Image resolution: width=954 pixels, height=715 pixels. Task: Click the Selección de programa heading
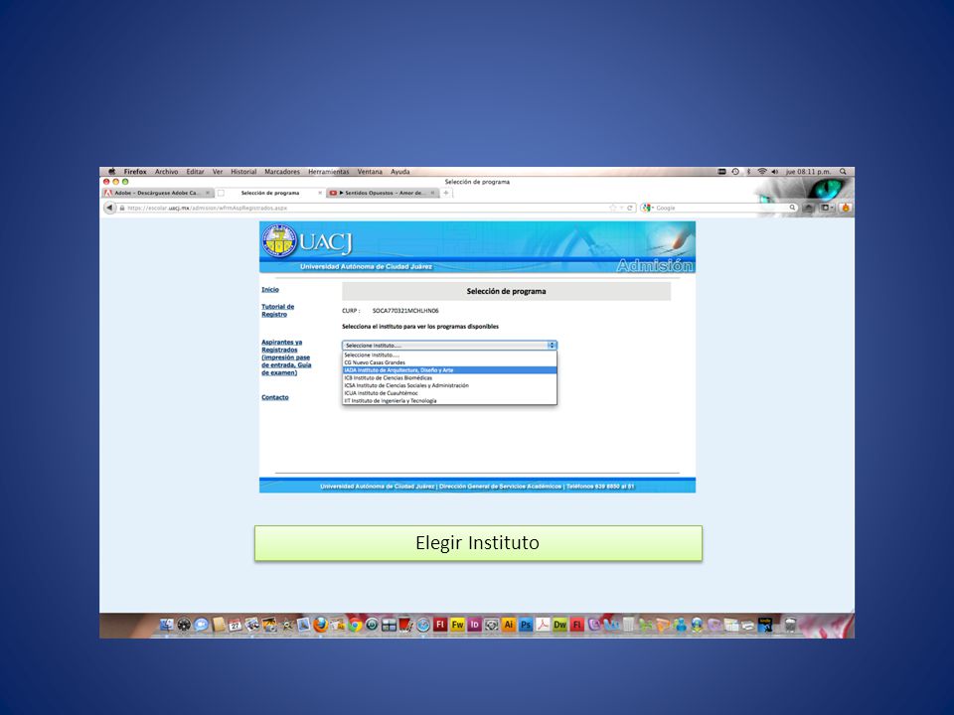(x=506, y=291)
